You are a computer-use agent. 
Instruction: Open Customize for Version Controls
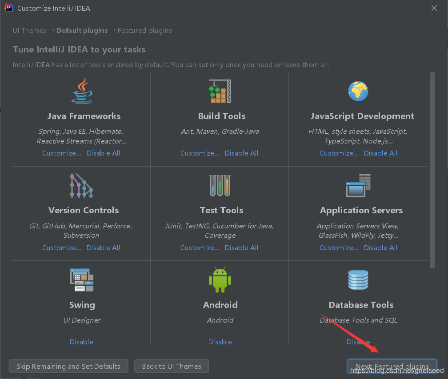62,247
